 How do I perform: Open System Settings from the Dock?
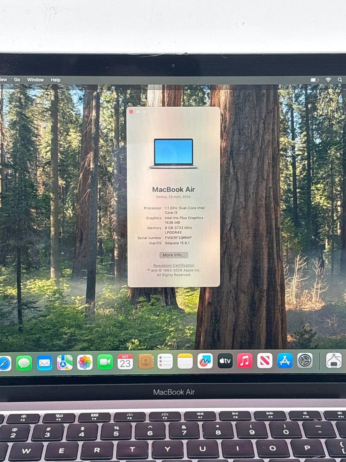pos(305,360)
